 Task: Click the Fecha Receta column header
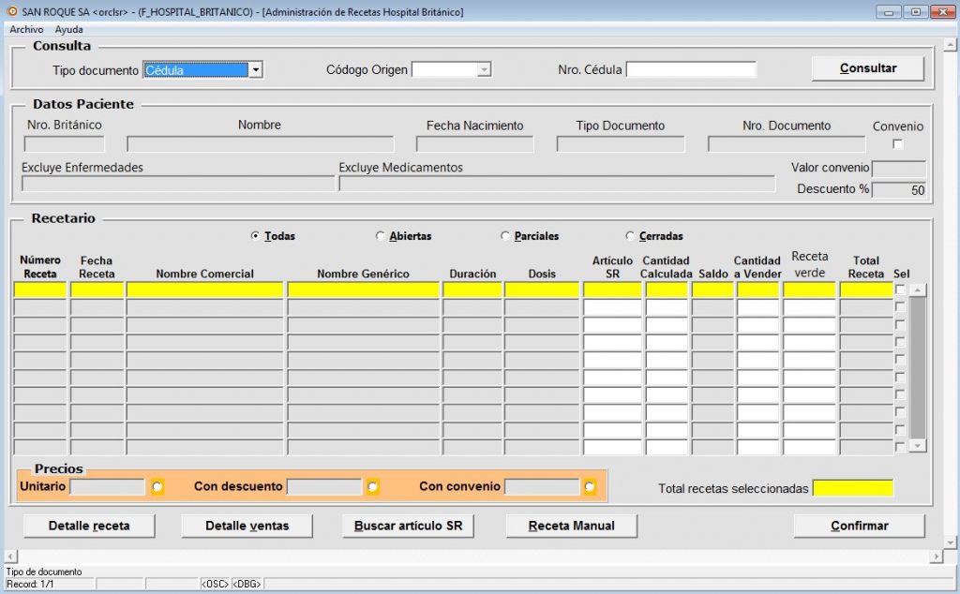97,267
